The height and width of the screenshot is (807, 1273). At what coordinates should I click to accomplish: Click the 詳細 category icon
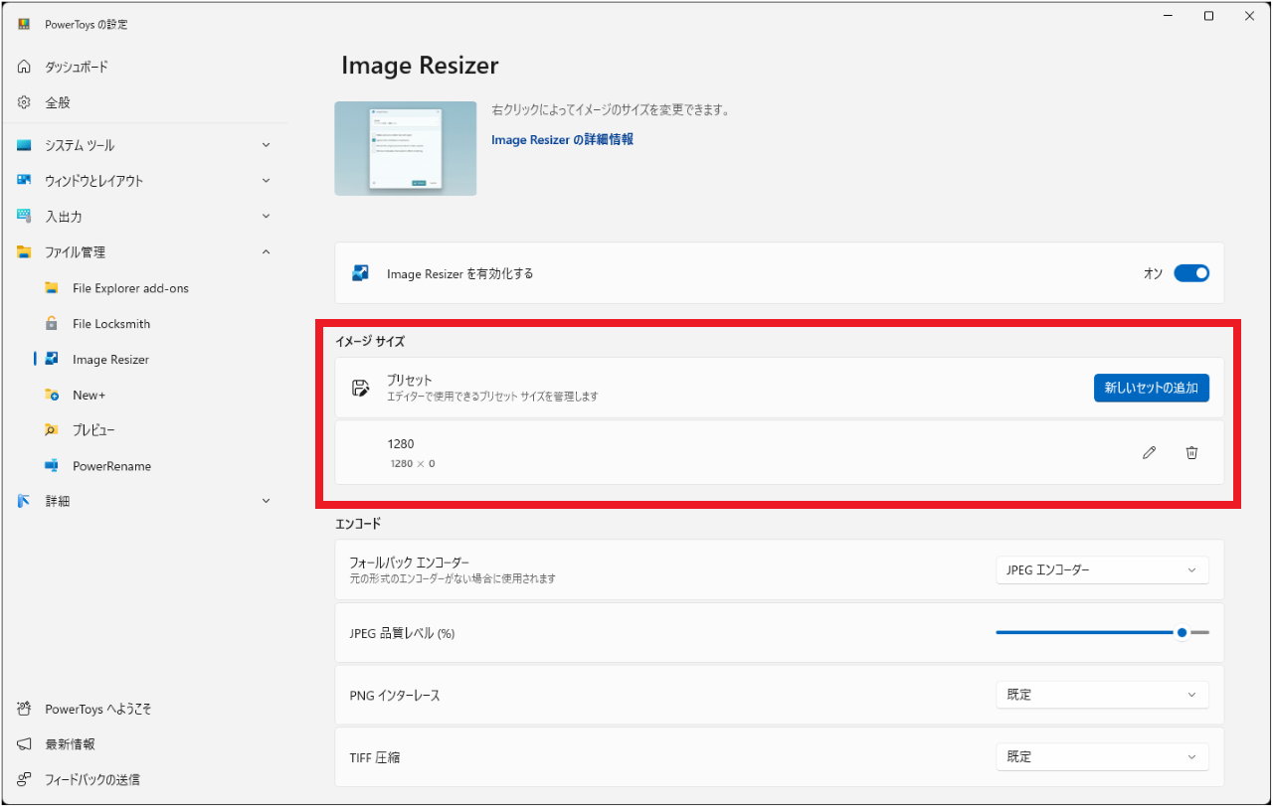click(x=24, y=502)
